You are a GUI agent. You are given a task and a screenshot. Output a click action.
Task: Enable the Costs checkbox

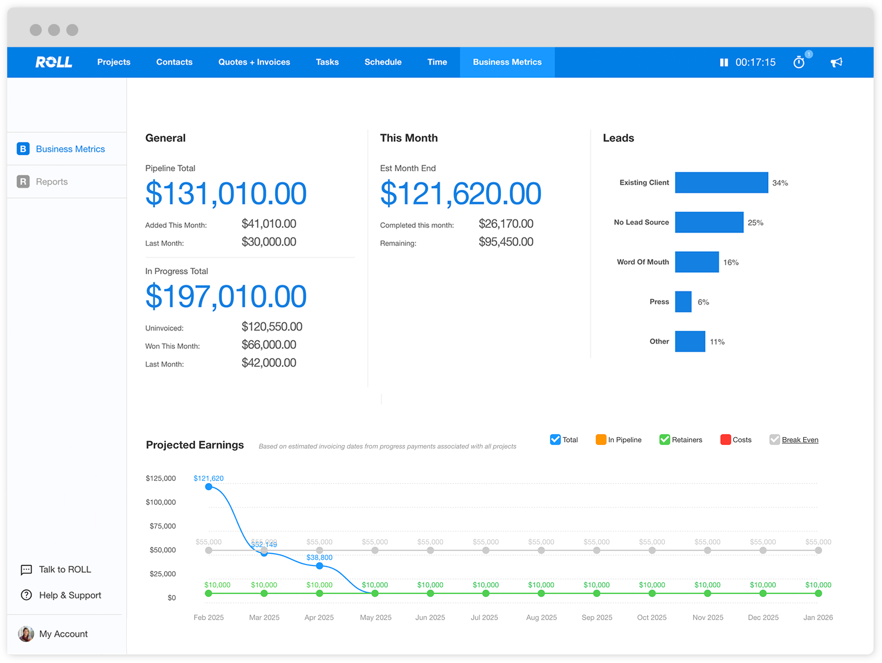coord(725,440)
